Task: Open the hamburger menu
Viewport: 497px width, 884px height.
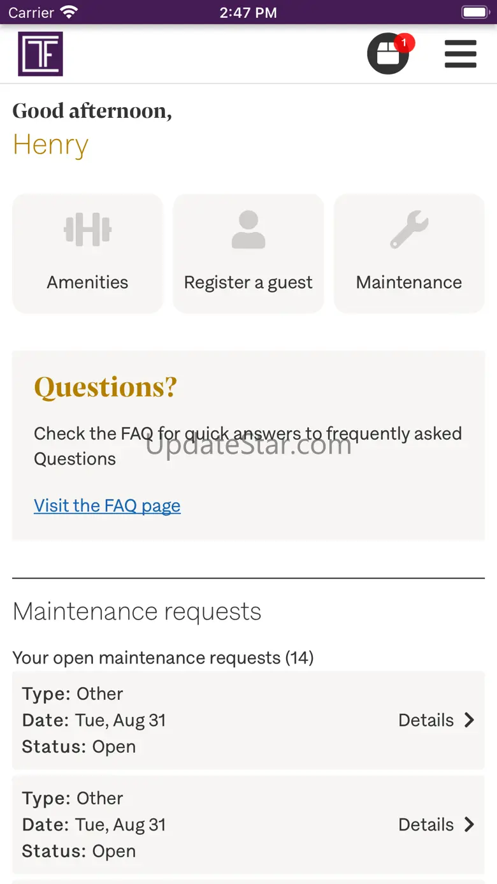Action: click(x=461, y=54)
